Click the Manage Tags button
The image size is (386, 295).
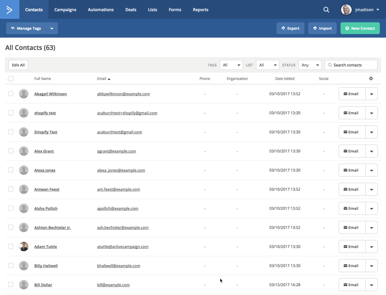point(26,28)
